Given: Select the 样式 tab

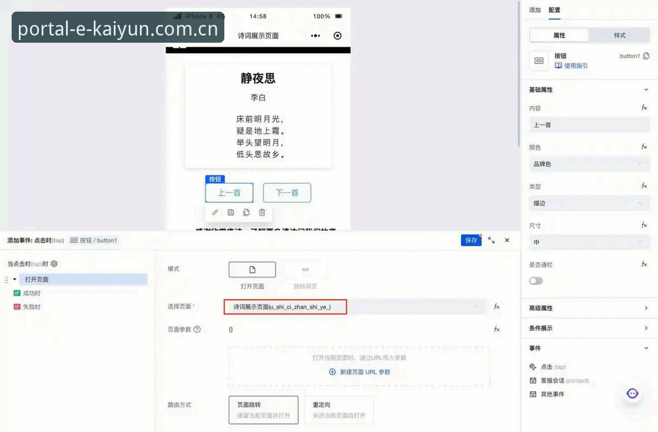Looking at the screenshot, I should click(620, 35).
